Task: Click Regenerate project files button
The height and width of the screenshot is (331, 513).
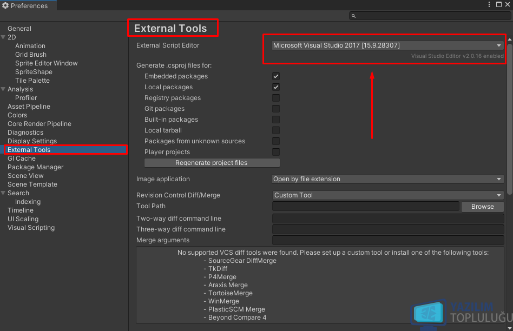Action: (212, 163)
